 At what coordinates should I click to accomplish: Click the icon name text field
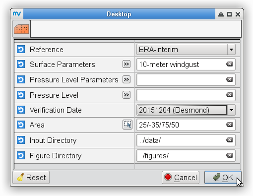tap(136, 29)
